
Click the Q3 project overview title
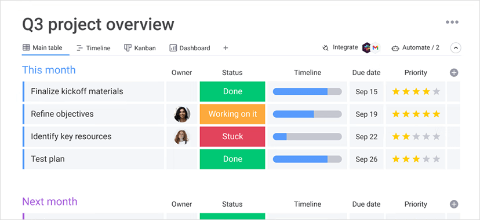(99, 24)
